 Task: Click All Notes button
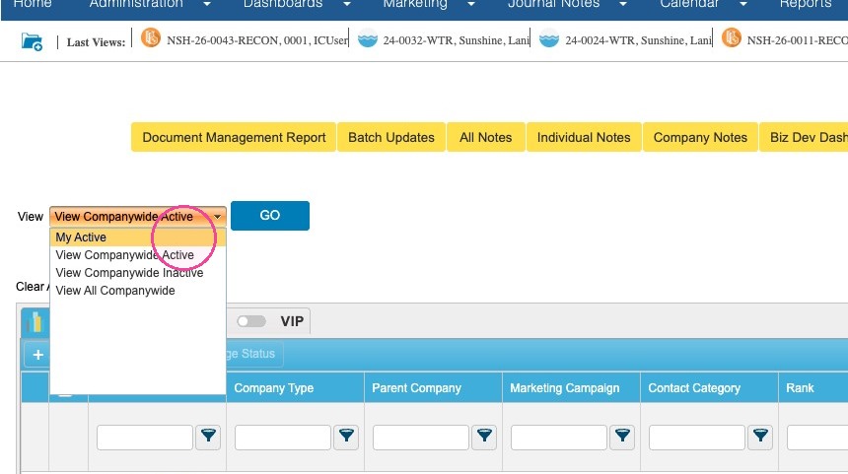pos(486,137)
